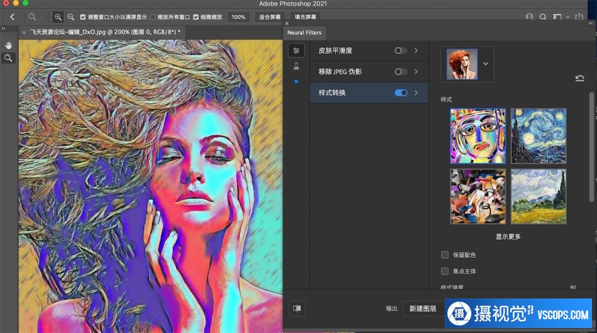Image resolution: width=597 pixels, height=333 pixels.
Task: Click the reset parameters icon
Action: pyautogui.click(x=579, y=78)
